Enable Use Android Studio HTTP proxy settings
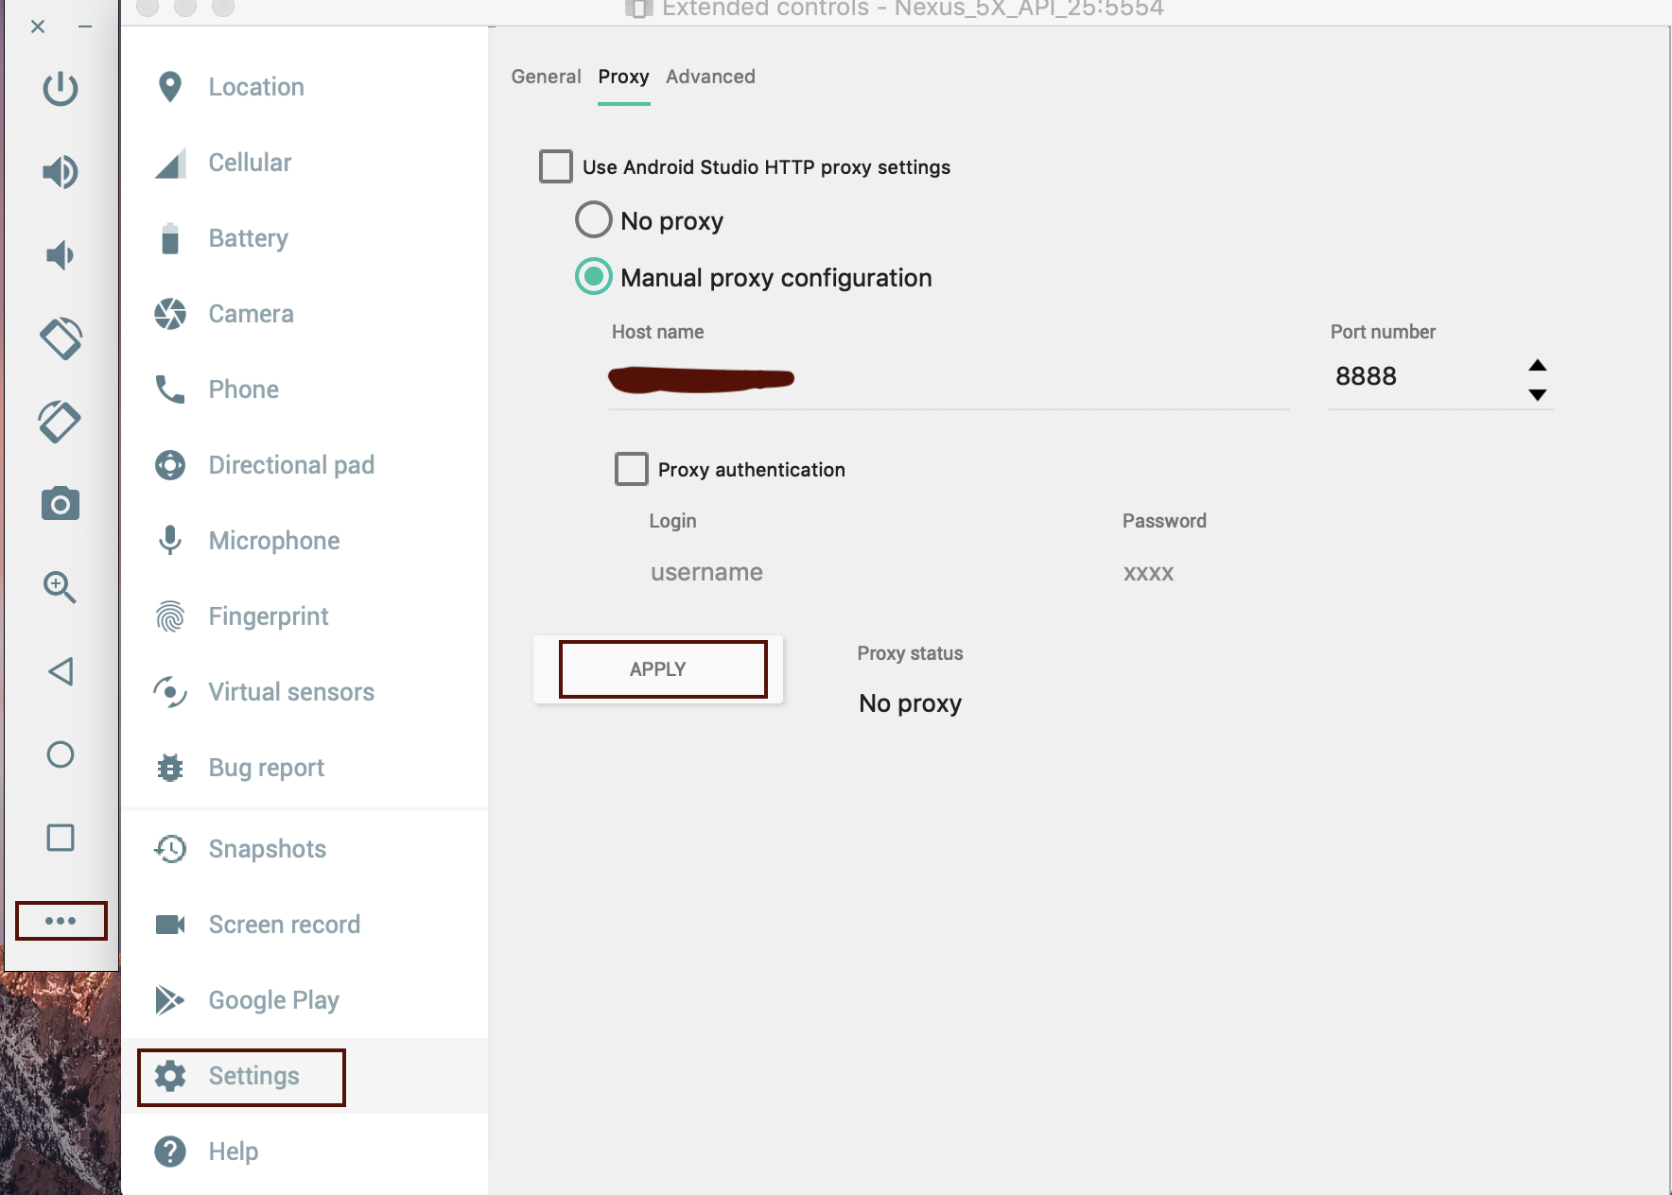 [x=555, y=166]
